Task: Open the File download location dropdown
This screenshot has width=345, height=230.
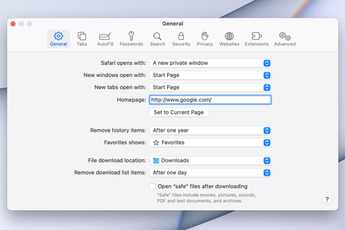Action: [210, 161]
